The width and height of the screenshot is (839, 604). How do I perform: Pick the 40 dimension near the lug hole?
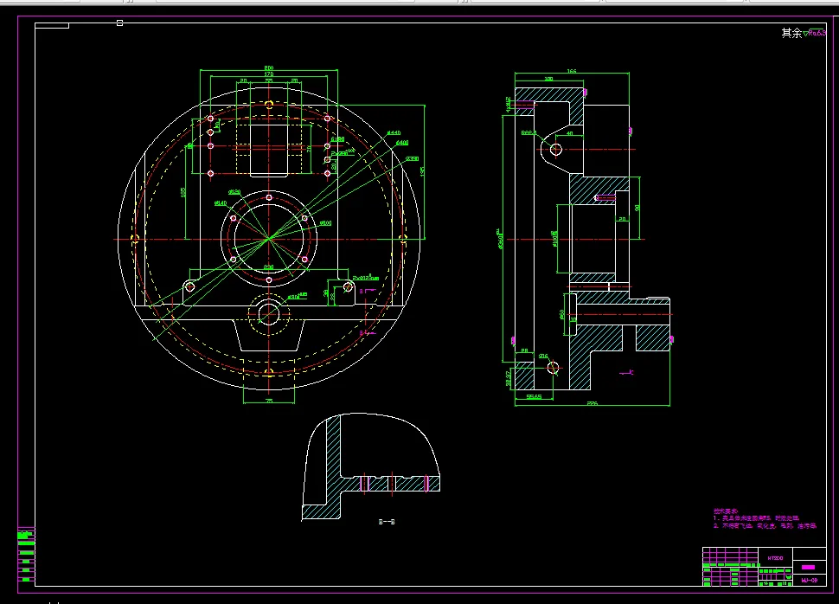[569, 133]
